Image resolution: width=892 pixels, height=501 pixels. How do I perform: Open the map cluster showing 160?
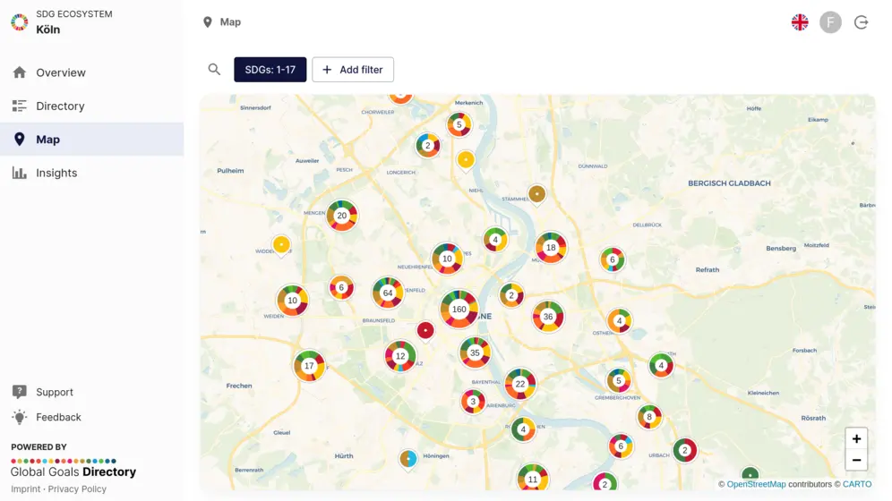(x=459, y=309)
